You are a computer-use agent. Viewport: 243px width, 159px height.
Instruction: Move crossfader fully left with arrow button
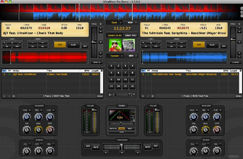pyautogui.click(x=106, y=153)
